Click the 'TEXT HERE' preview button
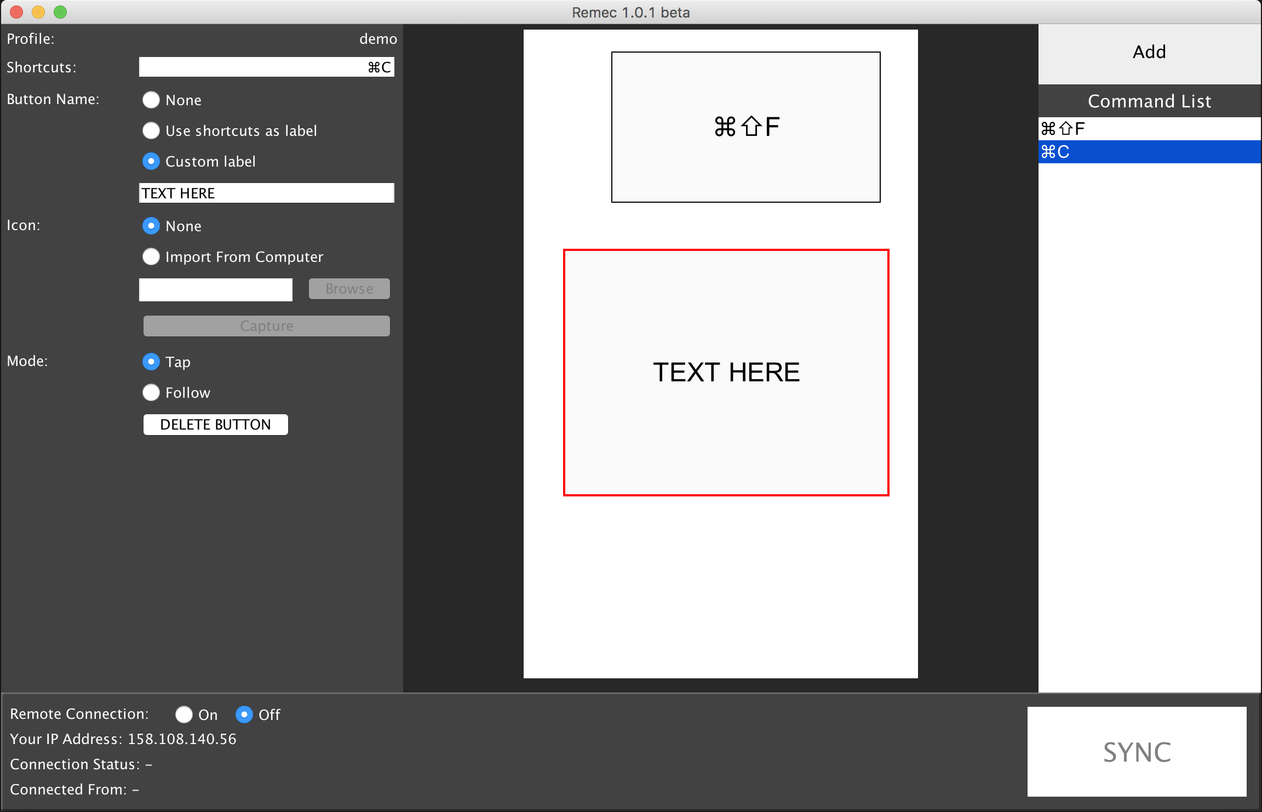This screenshot has height=812, width=1262. [x=726, y=373]
